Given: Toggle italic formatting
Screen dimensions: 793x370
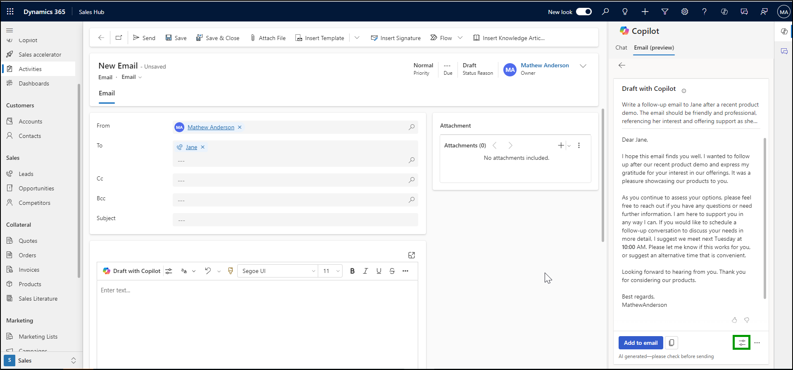Looking at the screenshot, I should [x=365, y=271].
